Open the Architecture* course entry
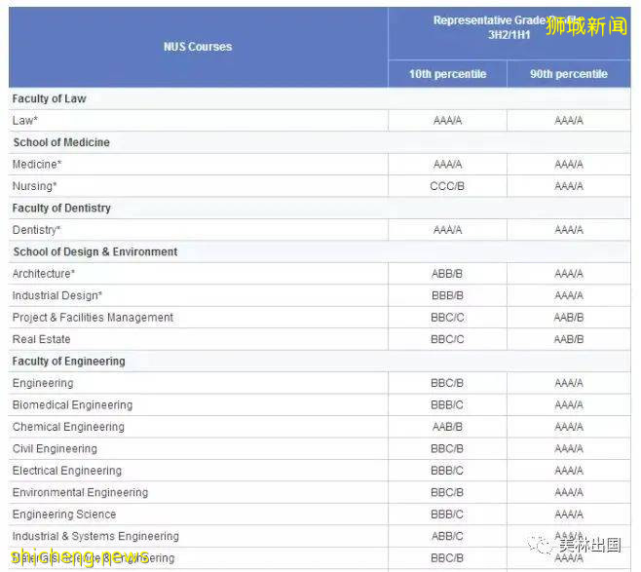 tap(44, 274)
